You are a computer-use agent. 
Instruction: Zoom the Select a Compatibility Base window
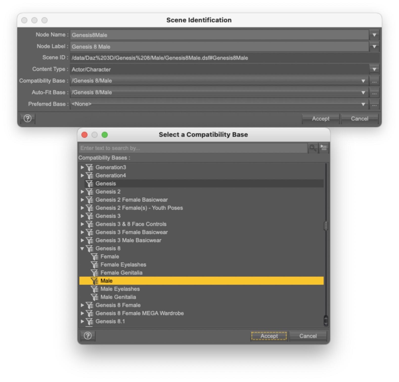105,135
